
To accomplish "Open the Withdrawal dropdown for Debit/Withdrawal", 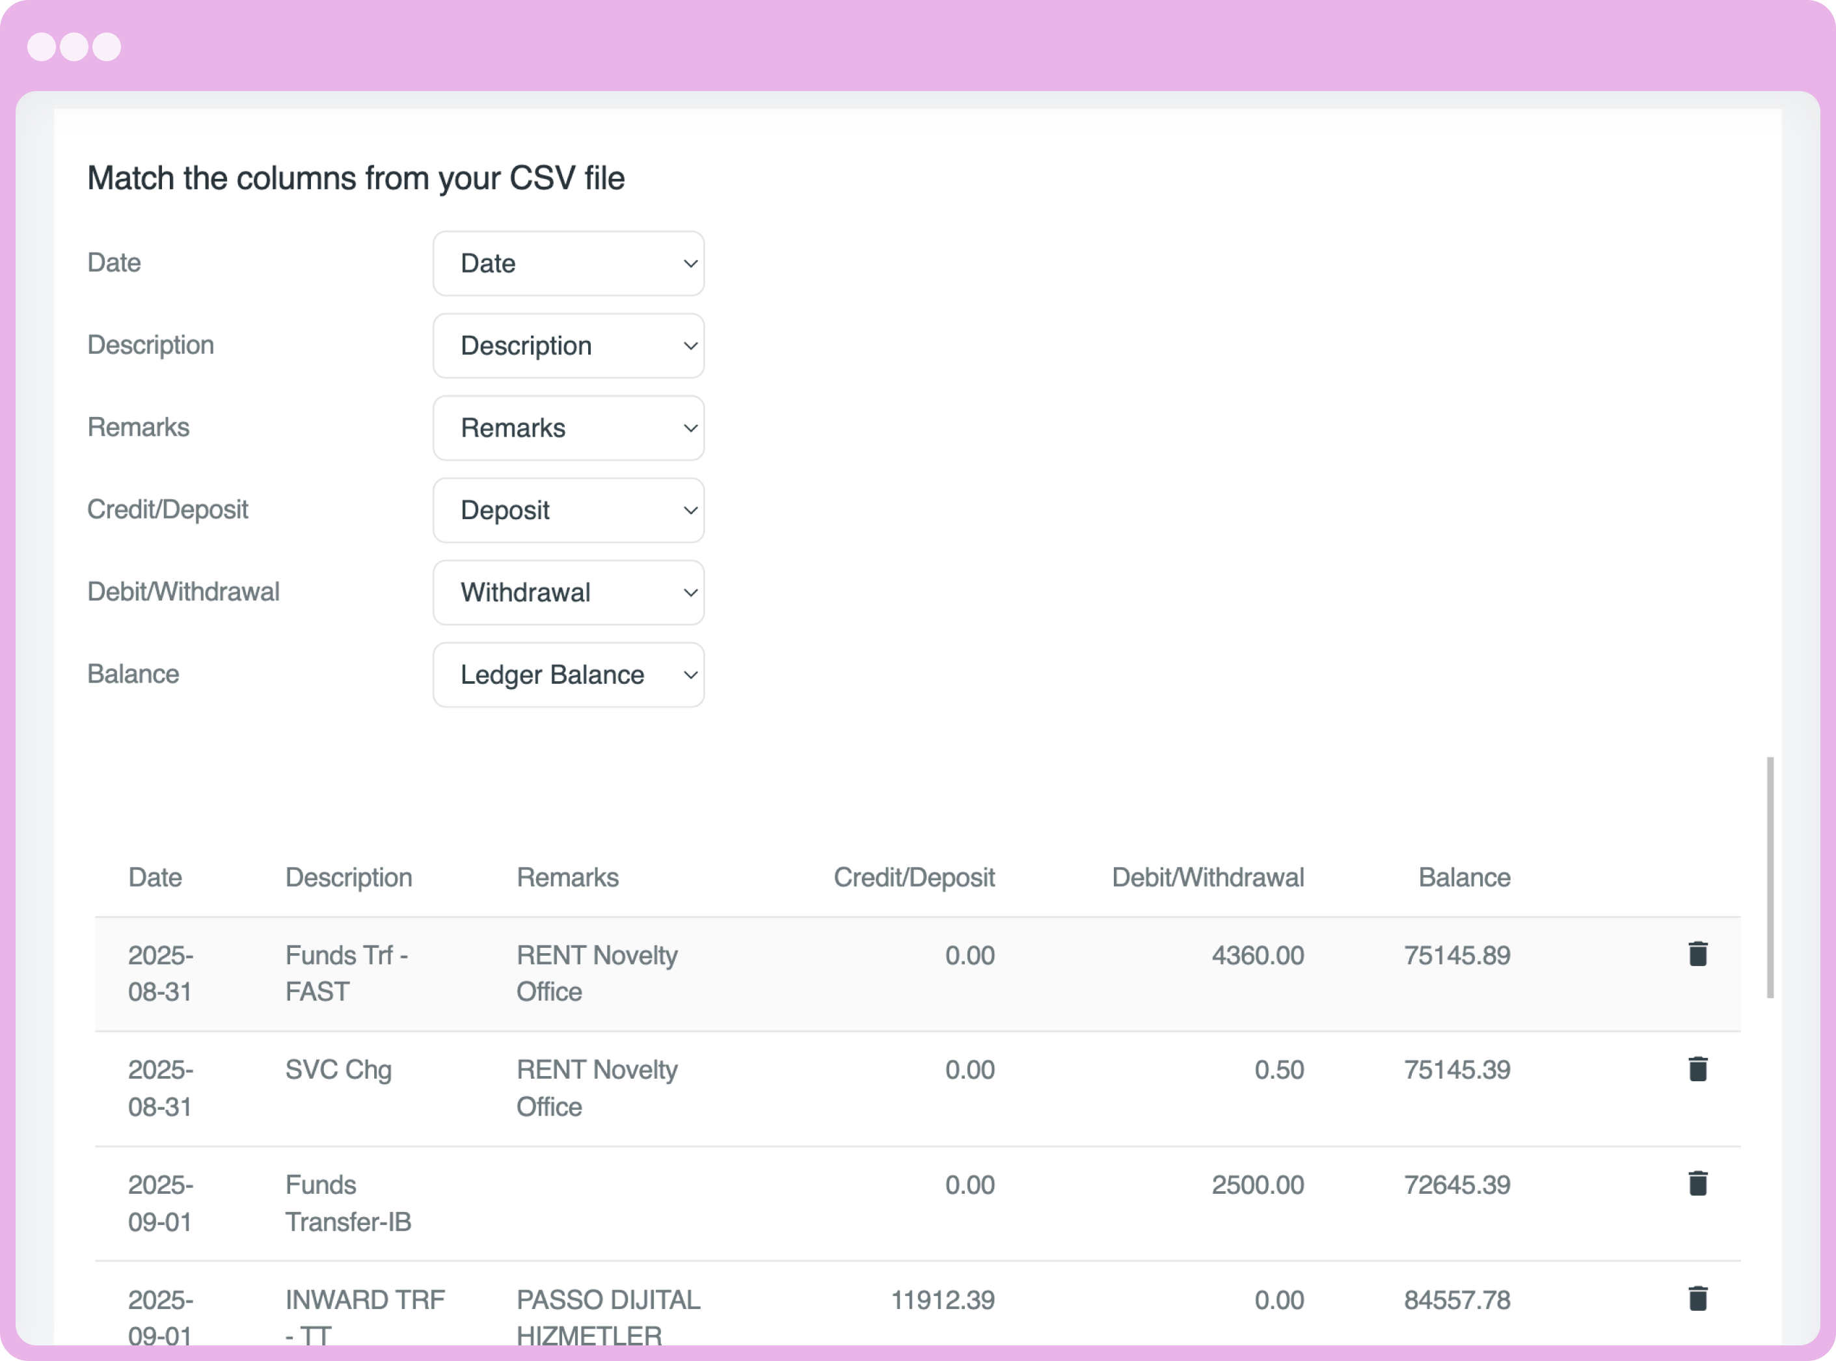I will coord(567,593).
